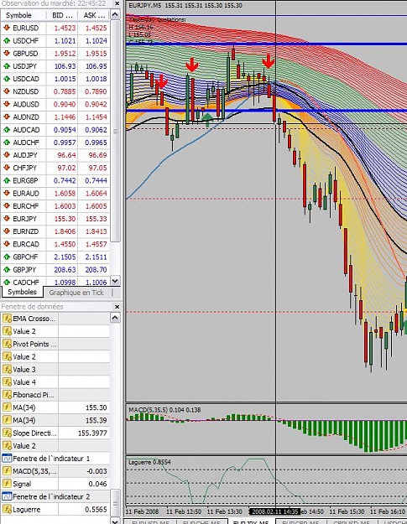Select the AUDCHF symbol row
The image size is (407, 524).
[55, 142]
